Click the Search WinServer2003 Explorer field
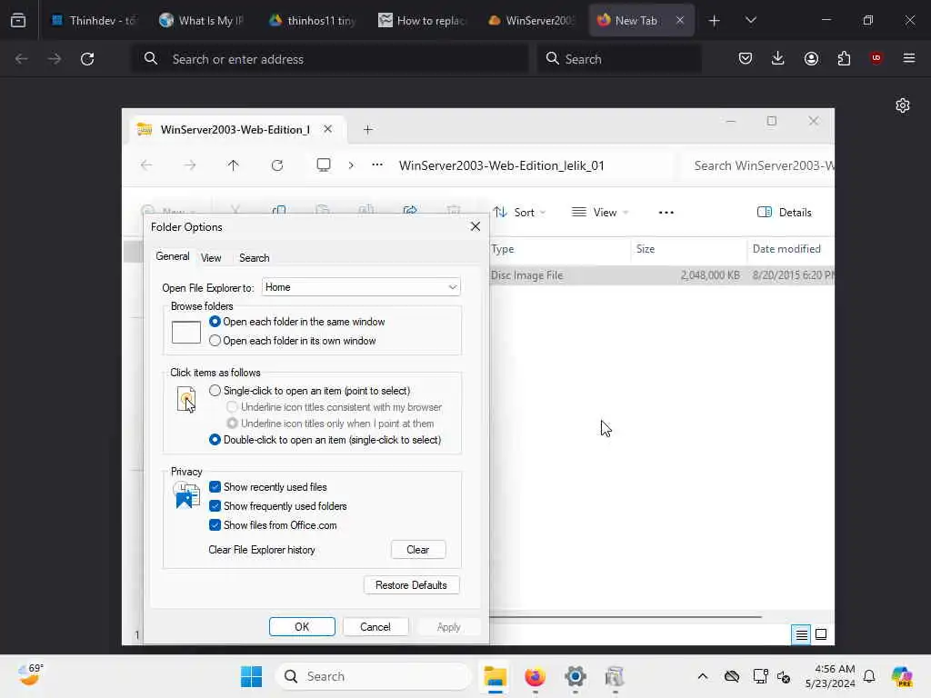This screenshot has height=698, width=931. (759, 165)
